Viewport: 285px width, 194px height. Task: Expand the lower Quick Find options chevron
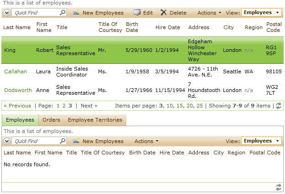point(7,141)
